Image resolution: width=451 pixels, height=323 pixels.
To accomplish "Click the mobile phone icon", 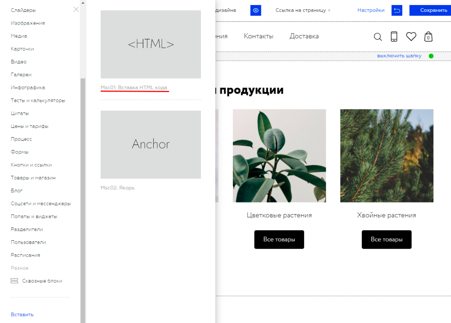I will [394, 37].
